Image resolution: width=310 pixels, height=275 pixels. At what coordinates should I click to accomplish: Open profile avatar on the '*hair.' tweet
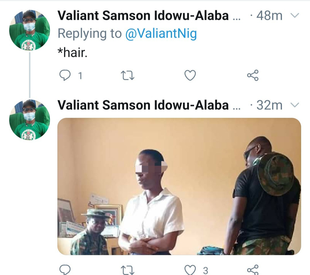(x=29, y=30)
